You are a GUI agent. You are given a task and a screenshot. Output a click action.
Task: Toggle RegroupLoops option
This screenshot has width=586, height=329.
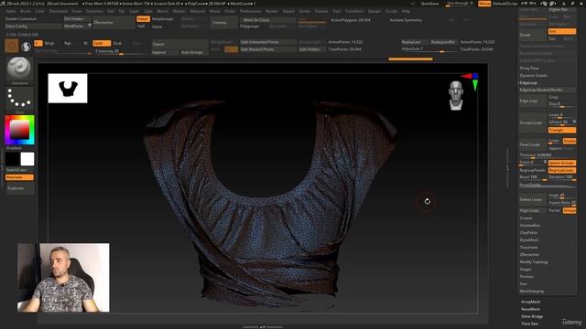pos(561,170)
